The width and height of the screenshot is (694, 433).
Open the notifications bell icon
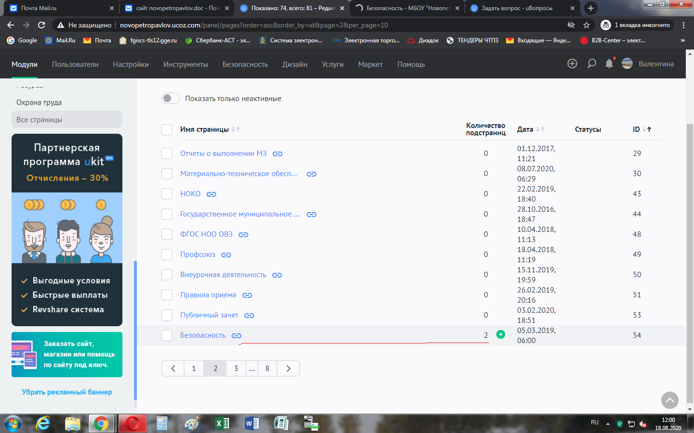[x=609, y=64]
